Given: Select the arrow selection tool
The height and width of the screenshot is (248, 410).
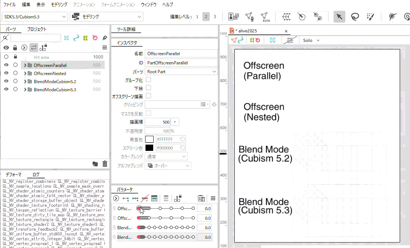Looking at the screenshot, I should click(x=339, y=17).
